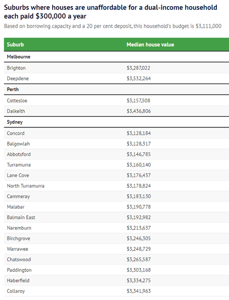Select the Sydney group heading row
Viewport: 229px width, 300px height.
point(117,122)
